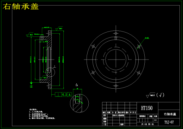Select the upper-right bolt hole with leader
Screen dimensions: 183x129
[x=139, y=47]
